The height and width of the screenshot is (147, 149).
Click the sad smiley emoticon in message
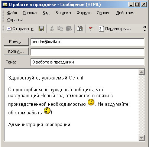click(x=91, y=102)
